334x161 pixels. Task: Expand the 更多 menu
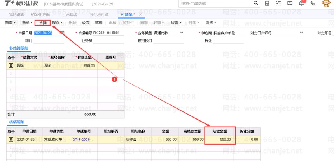211,23
